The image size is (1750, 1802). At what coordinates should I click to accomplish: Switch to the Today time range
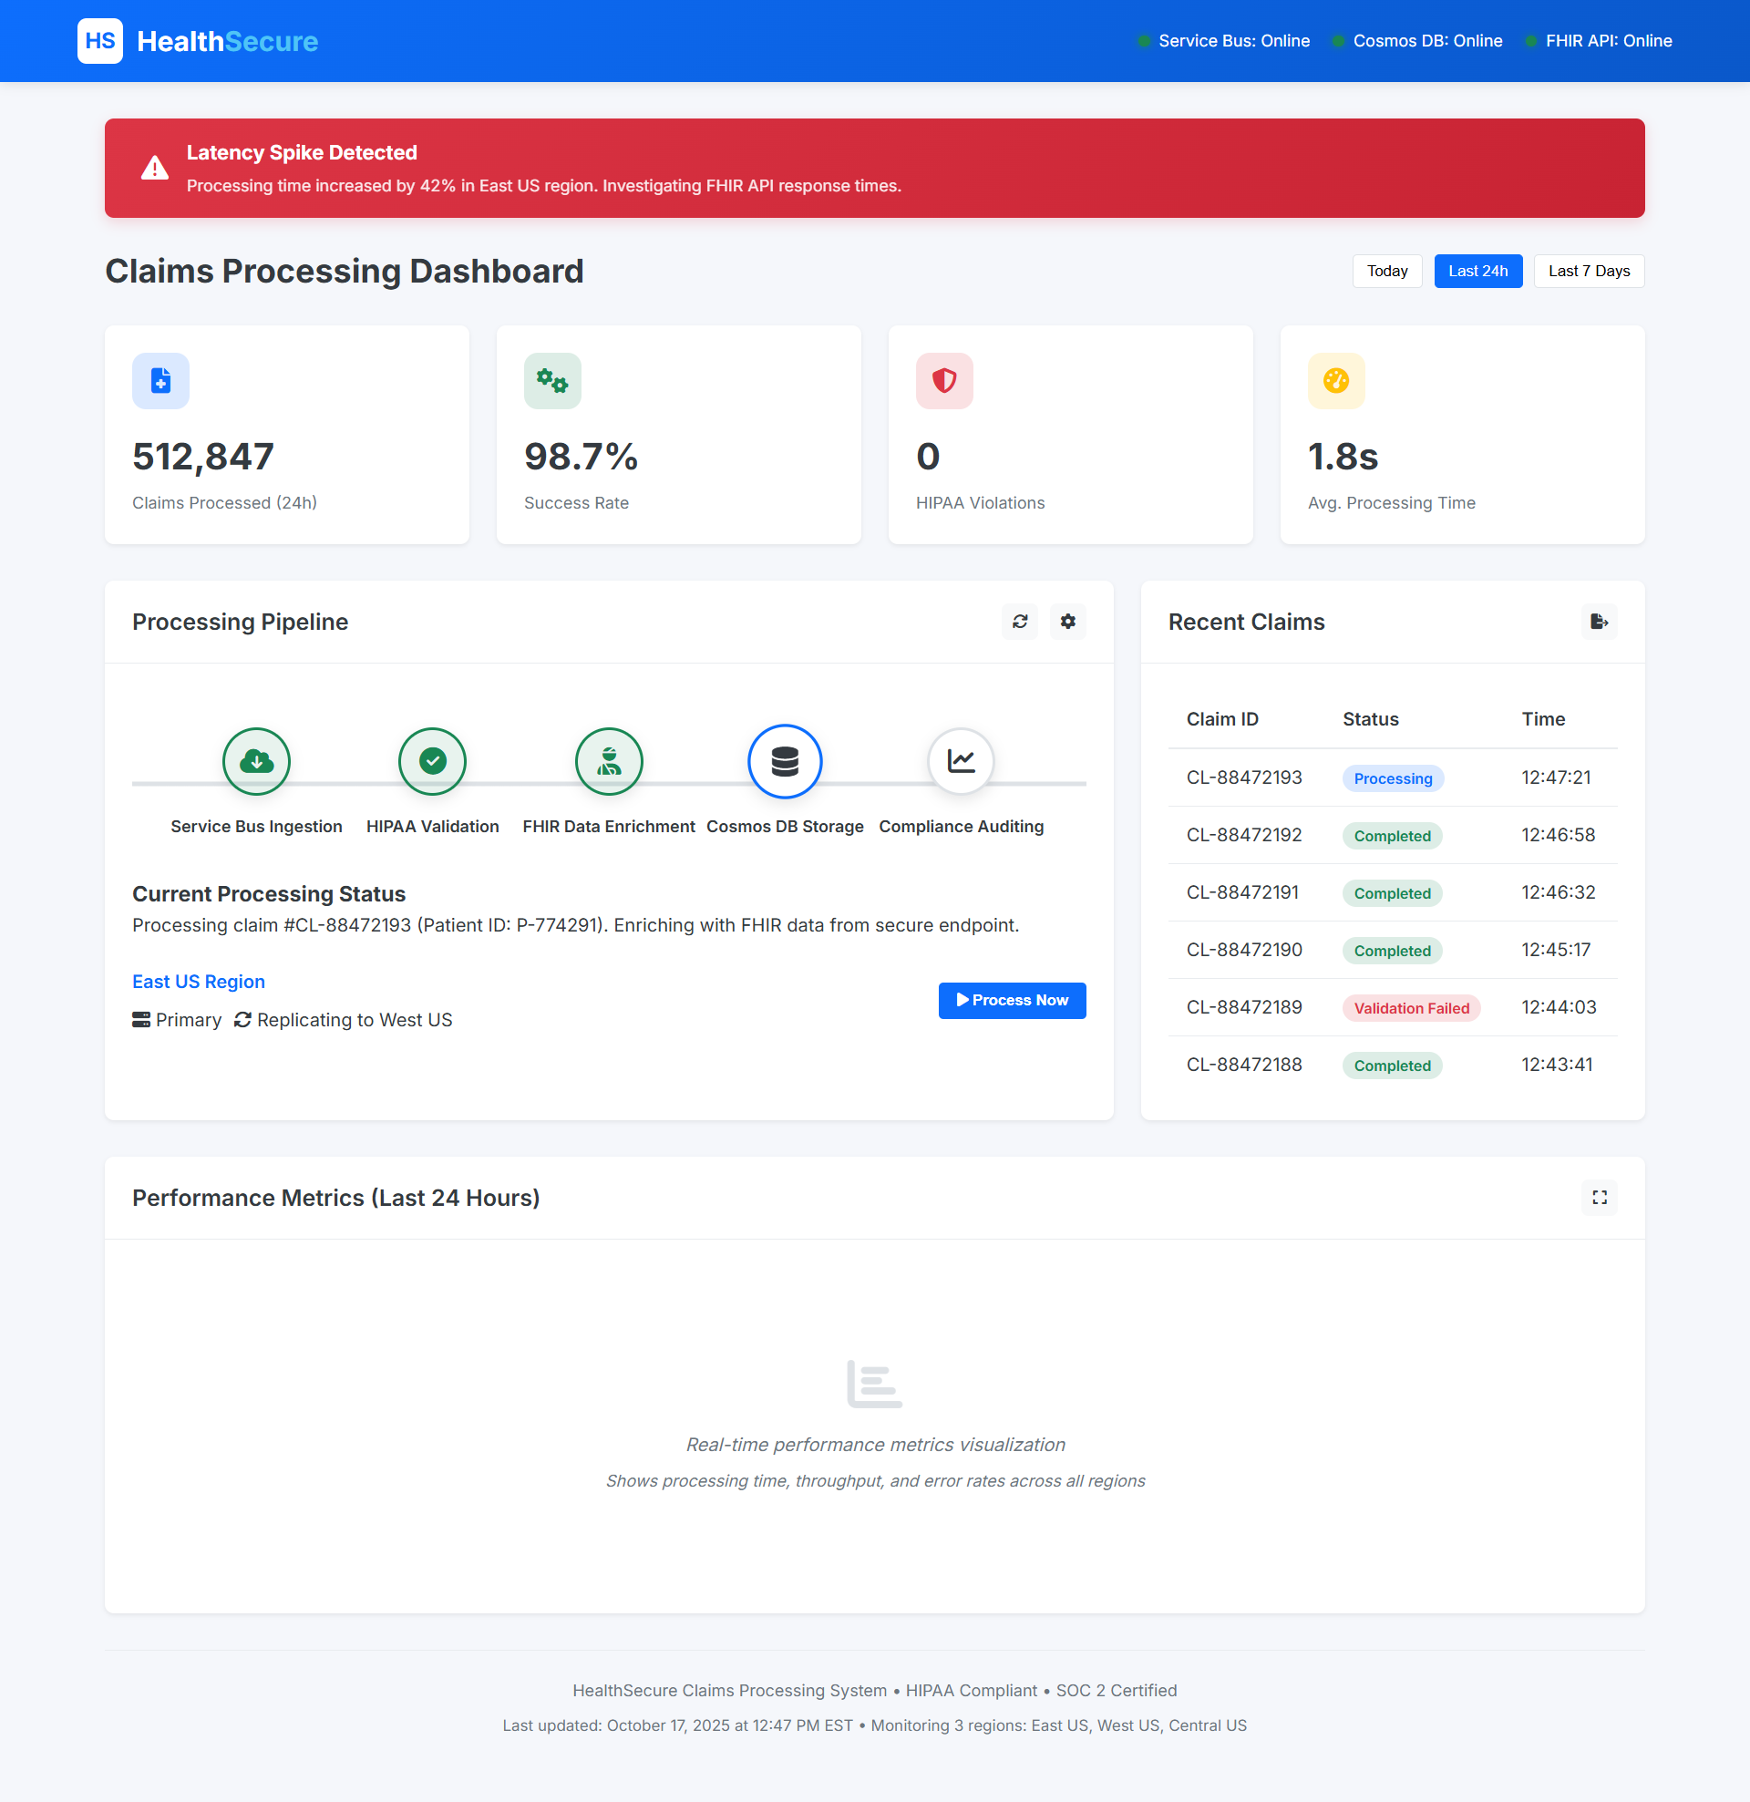[1386, 272]
